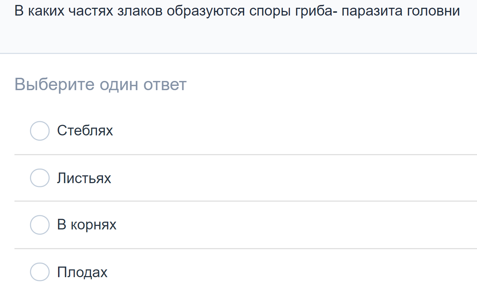
Task: Mark the В корнях radio circle
Action: pos(40,225)
